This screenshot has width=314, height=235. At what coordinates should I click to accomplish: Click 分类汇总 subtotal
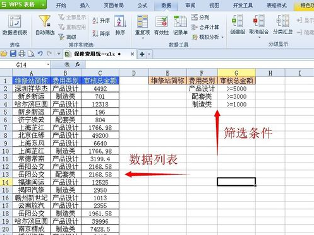(x=283, y=25)
